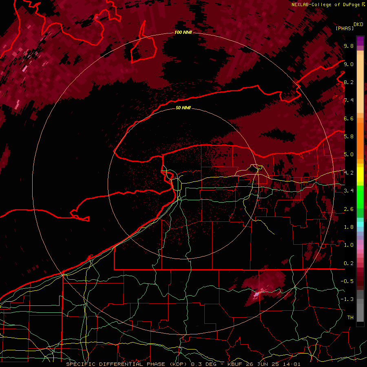Pick the yellow segment of the color bar

[x=360, y=175]
